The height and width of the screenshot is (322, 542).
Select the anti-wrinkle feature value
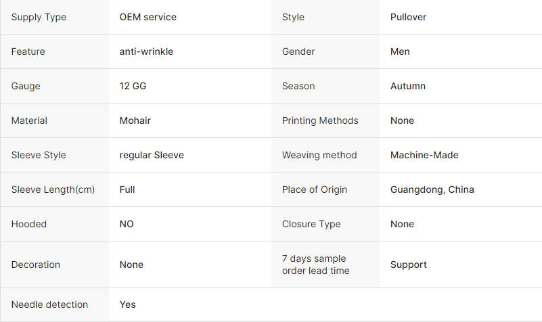(x=146, y=51)
